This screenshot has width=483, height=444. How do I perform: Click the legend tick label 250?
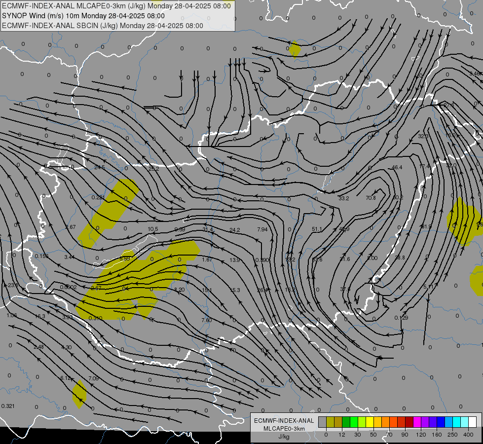452,435
